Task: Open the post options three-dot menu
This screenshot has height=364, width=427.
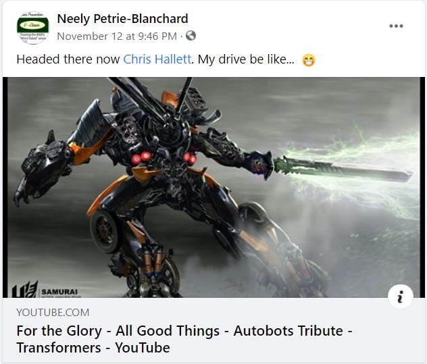Action: (396, 26)
